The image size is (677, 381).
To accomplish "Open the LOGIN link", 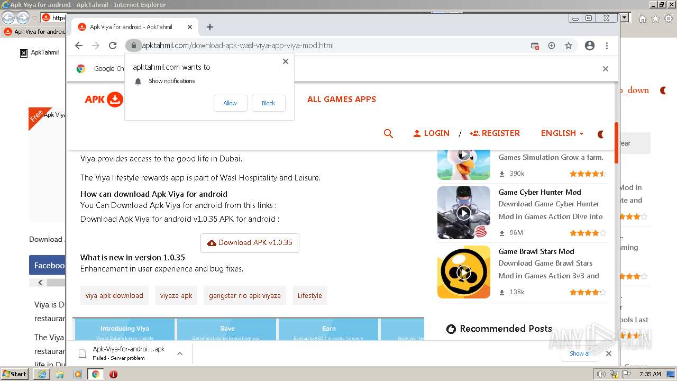I will 432,133.
